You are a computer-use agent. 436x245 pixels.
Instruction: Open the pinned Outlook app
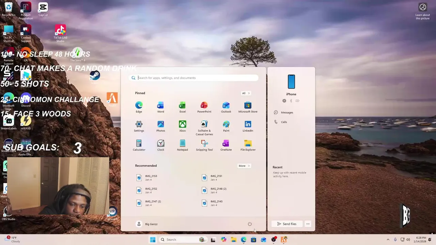pos(226,107)
